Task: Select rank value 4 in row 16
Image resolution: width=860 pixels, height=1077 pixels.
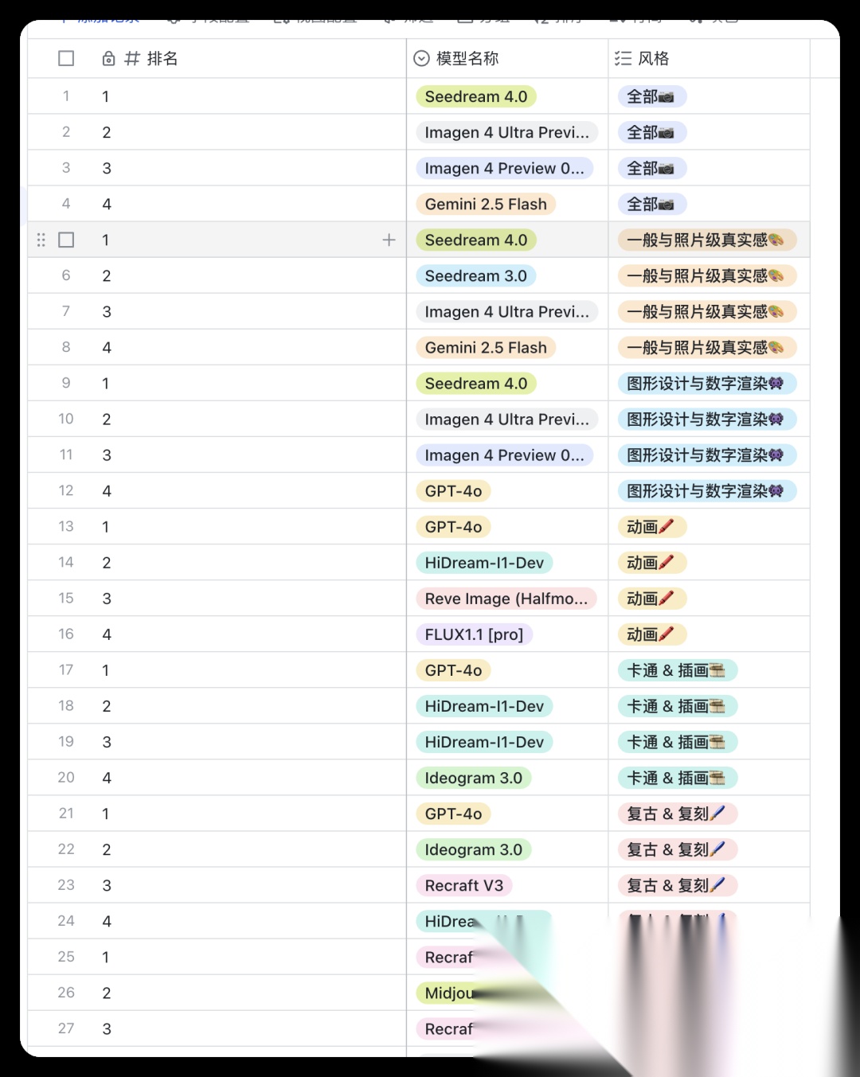Action: (107, 634)
